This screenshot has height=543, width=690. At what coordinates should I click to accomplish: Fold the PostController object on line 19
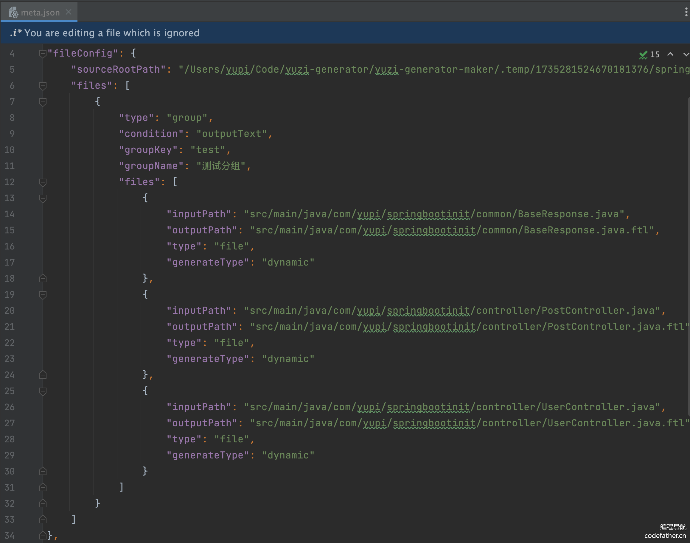[x=43, y=295]
